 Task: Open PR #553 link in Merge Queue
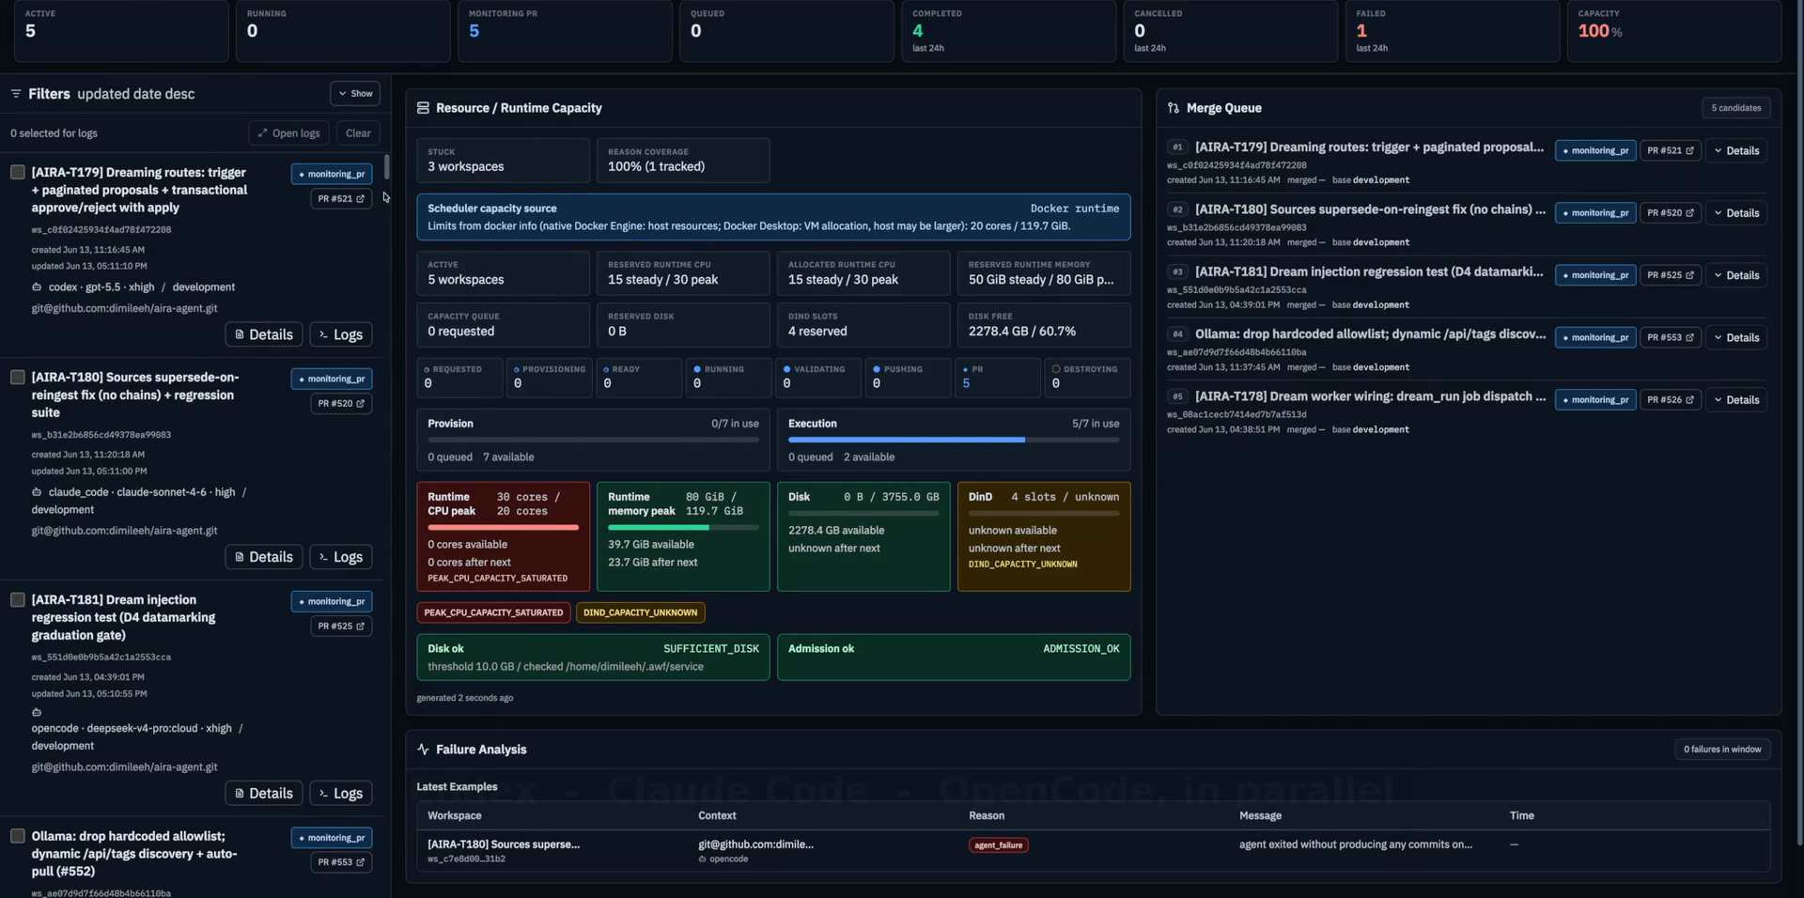click(1671, 337)
